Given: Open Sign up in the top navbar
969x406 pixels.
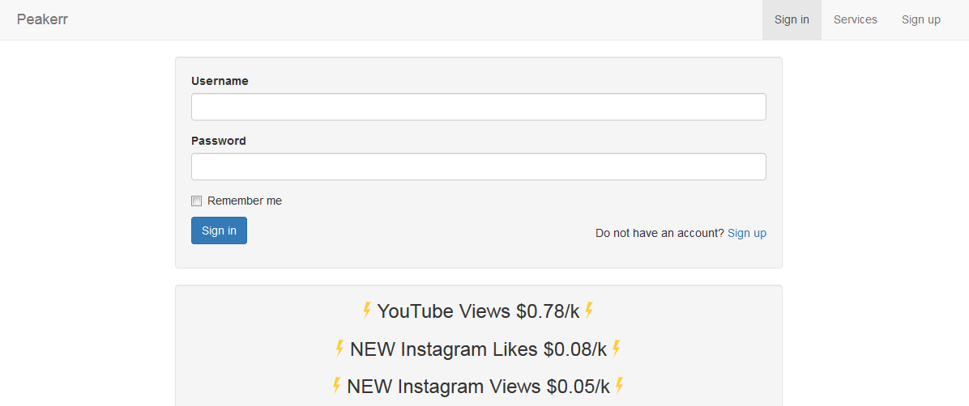Looking at the screenshot, I should click(x=920, y=19).
